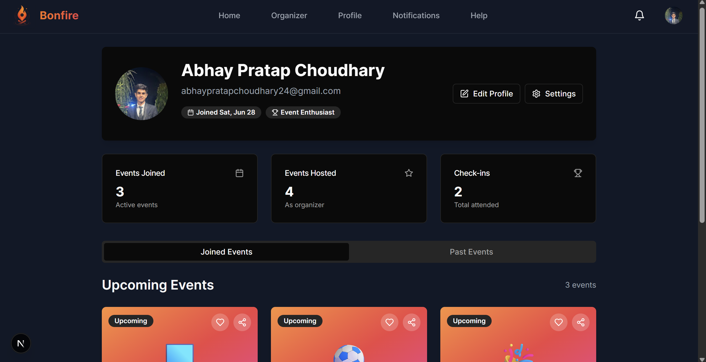Share the third upcoming event card

point(580,322)
